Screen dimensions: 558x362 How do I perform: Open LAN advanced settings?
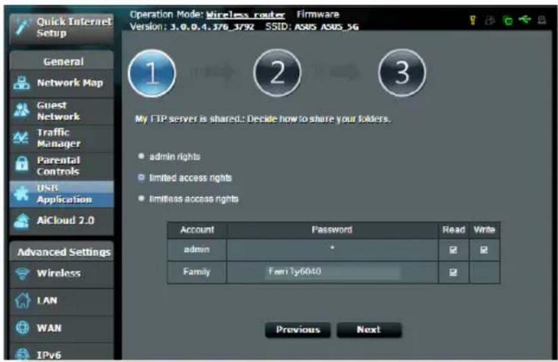62,301
